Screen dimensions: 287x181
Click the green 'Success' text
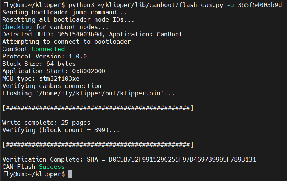tap(52, 167)
